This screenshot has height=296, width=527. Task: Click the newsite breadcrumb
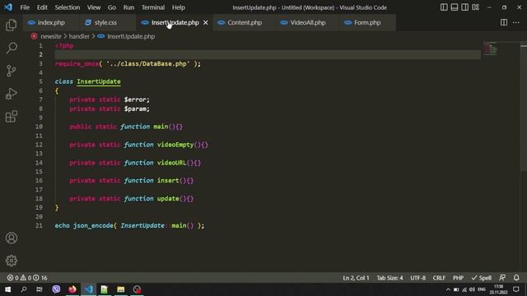tap(51, 36)
